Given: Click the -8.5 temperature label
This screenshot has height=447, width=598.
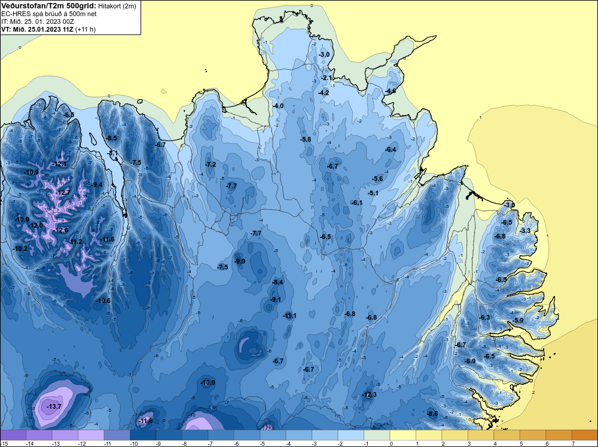Looking at the screenshot, I should tap(111, 138).
